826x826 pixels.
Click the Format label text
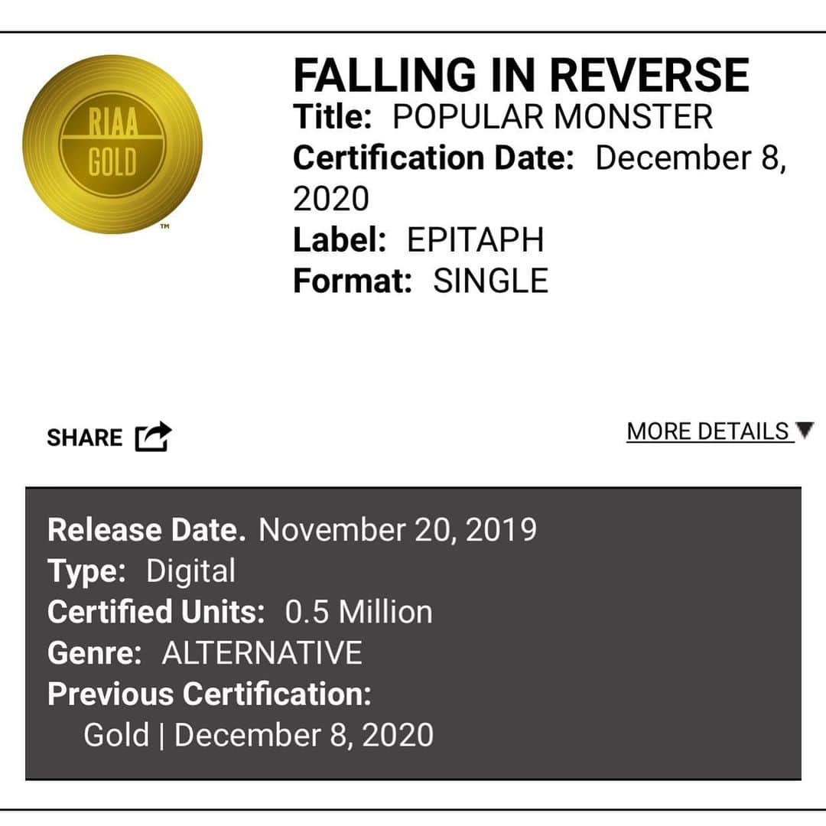(353, 281)
